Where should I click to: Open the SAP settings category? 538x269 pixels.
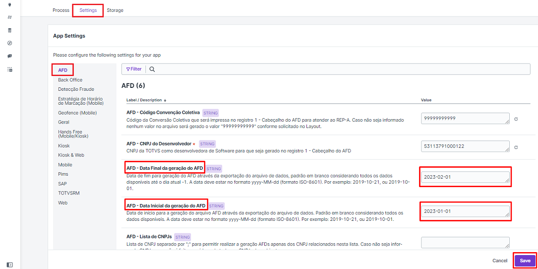click(62, 184)
